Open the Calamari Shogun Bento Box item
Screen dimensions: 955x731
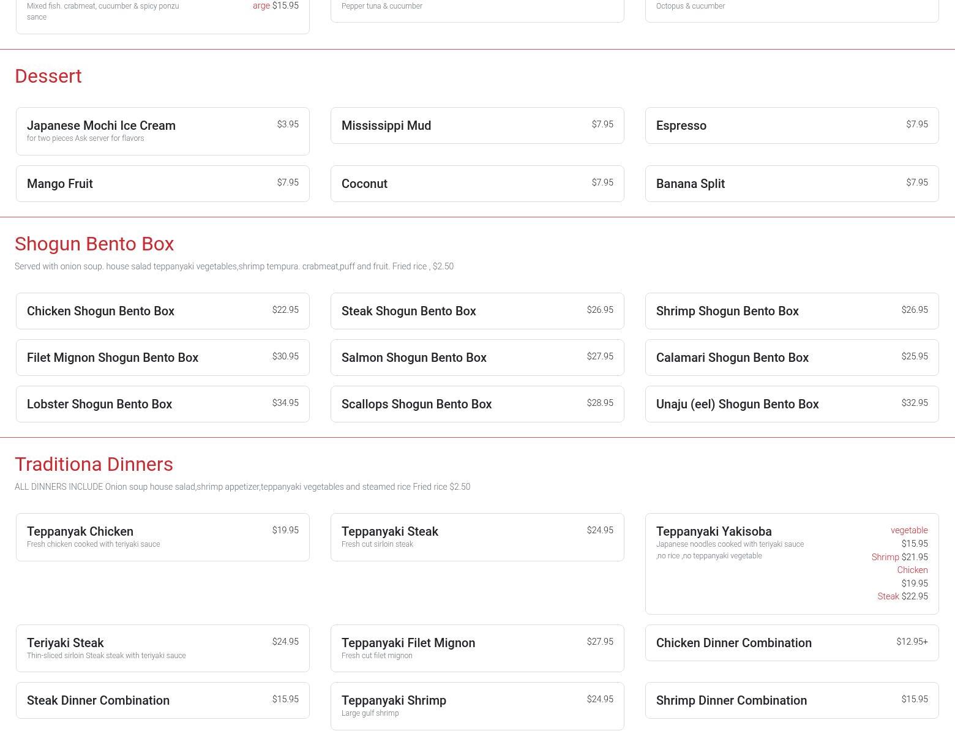click(x=792, y=358)
